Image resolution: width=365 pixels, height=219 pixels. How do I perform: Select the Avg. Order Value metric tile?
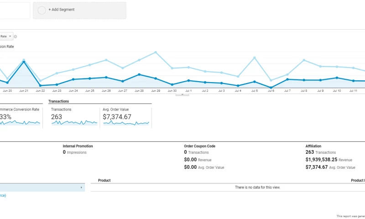pyautogui.click(x=126, y=117)
